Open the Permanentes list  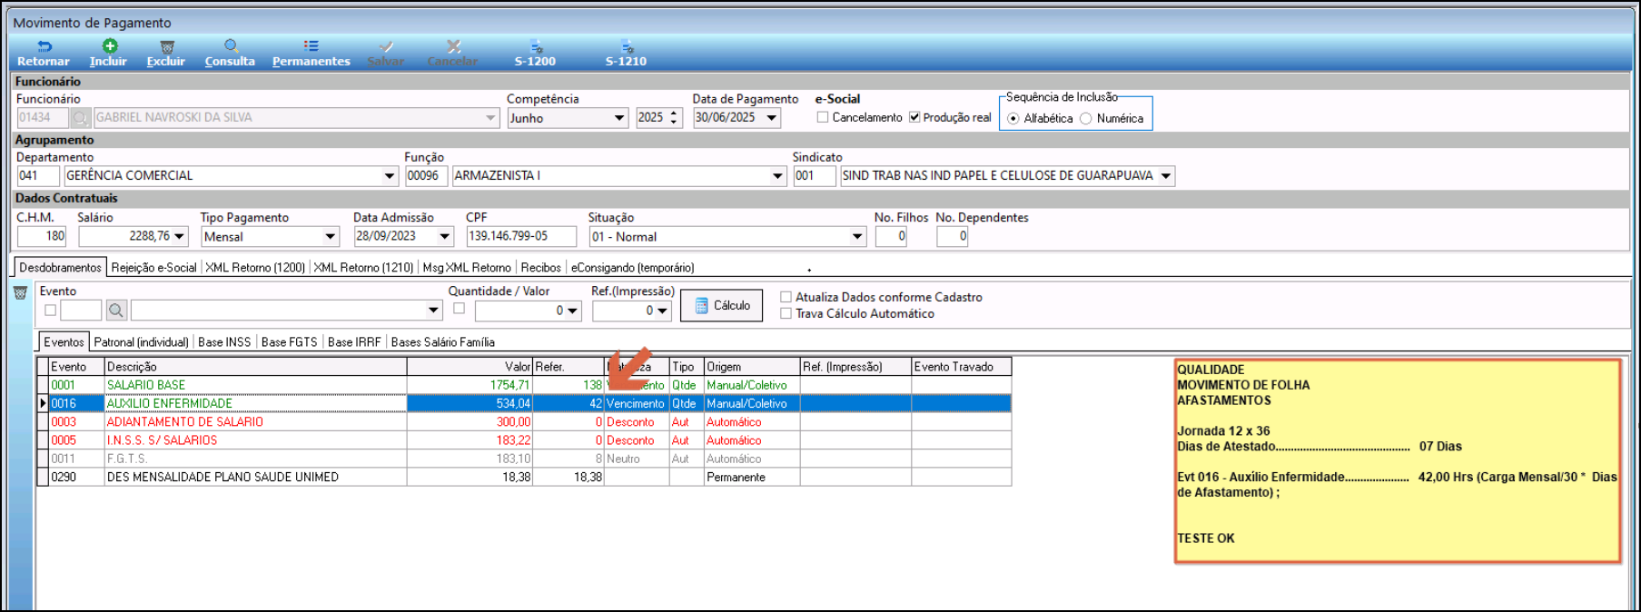point(311,53)
